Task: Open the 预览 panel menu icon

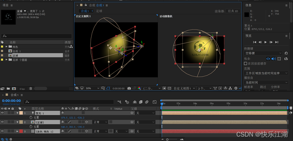Action: pyautogui.click(x=287, y=36)
